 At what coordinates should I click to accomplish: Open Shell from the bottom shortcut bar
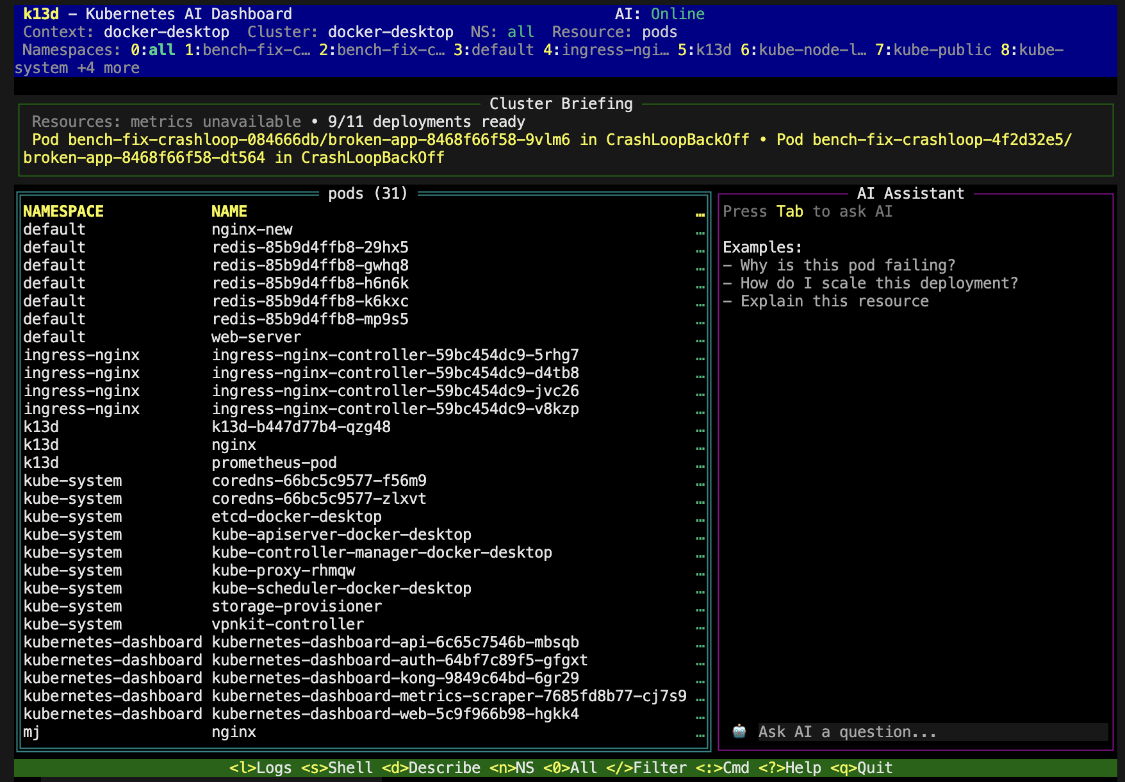(337, 768)
